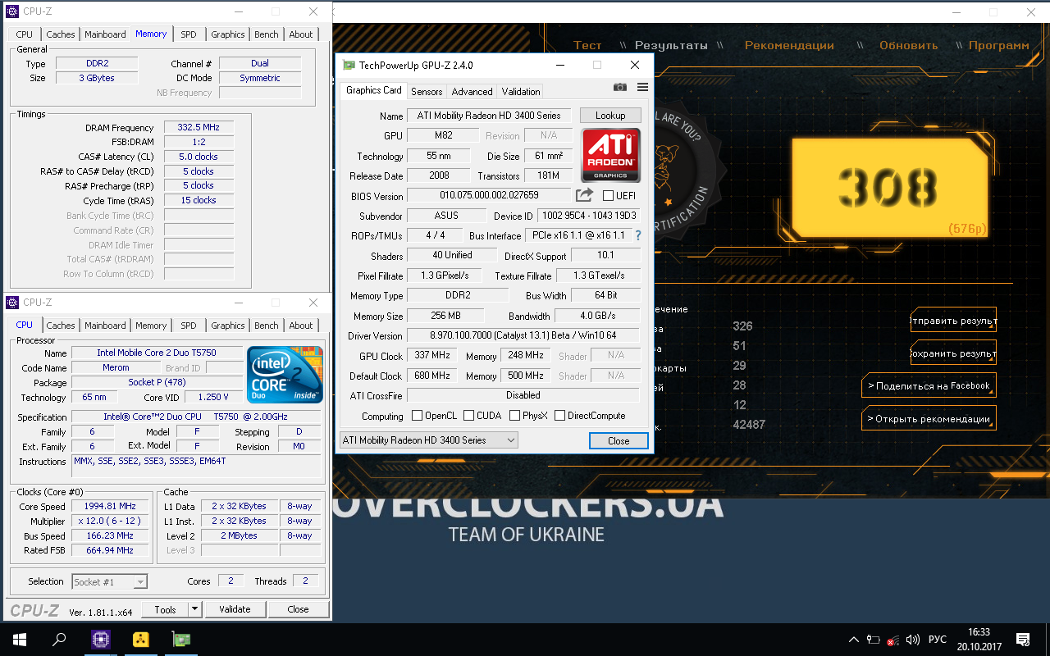The image size is (1050, 656).
Task: Toggle the PhysX checkbox
Action: (x=514, y=416)
